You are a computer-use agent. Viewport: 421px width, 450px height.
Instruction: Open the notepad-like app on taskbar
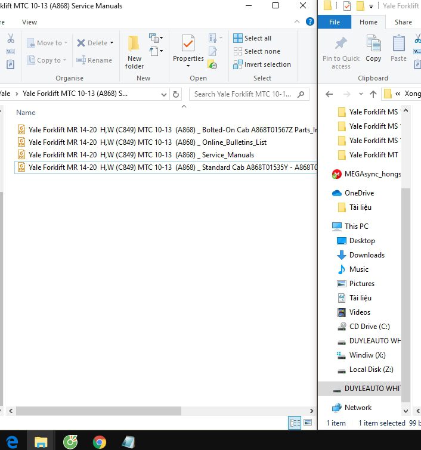(128, 442)
